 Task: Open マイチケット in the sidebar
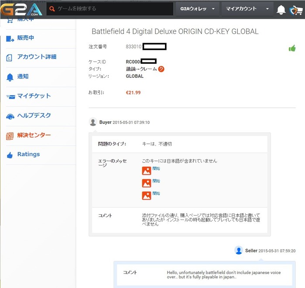pos(34,96)
